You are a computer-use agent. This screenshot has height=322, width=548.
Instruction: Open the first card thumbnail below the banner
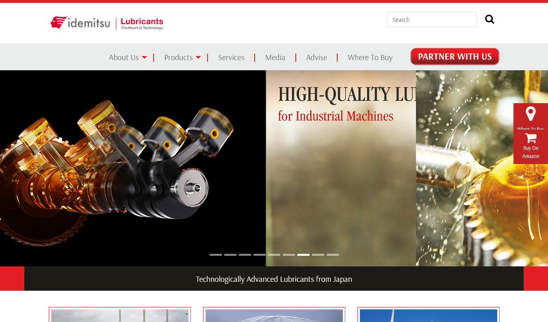tap(120, 315)
